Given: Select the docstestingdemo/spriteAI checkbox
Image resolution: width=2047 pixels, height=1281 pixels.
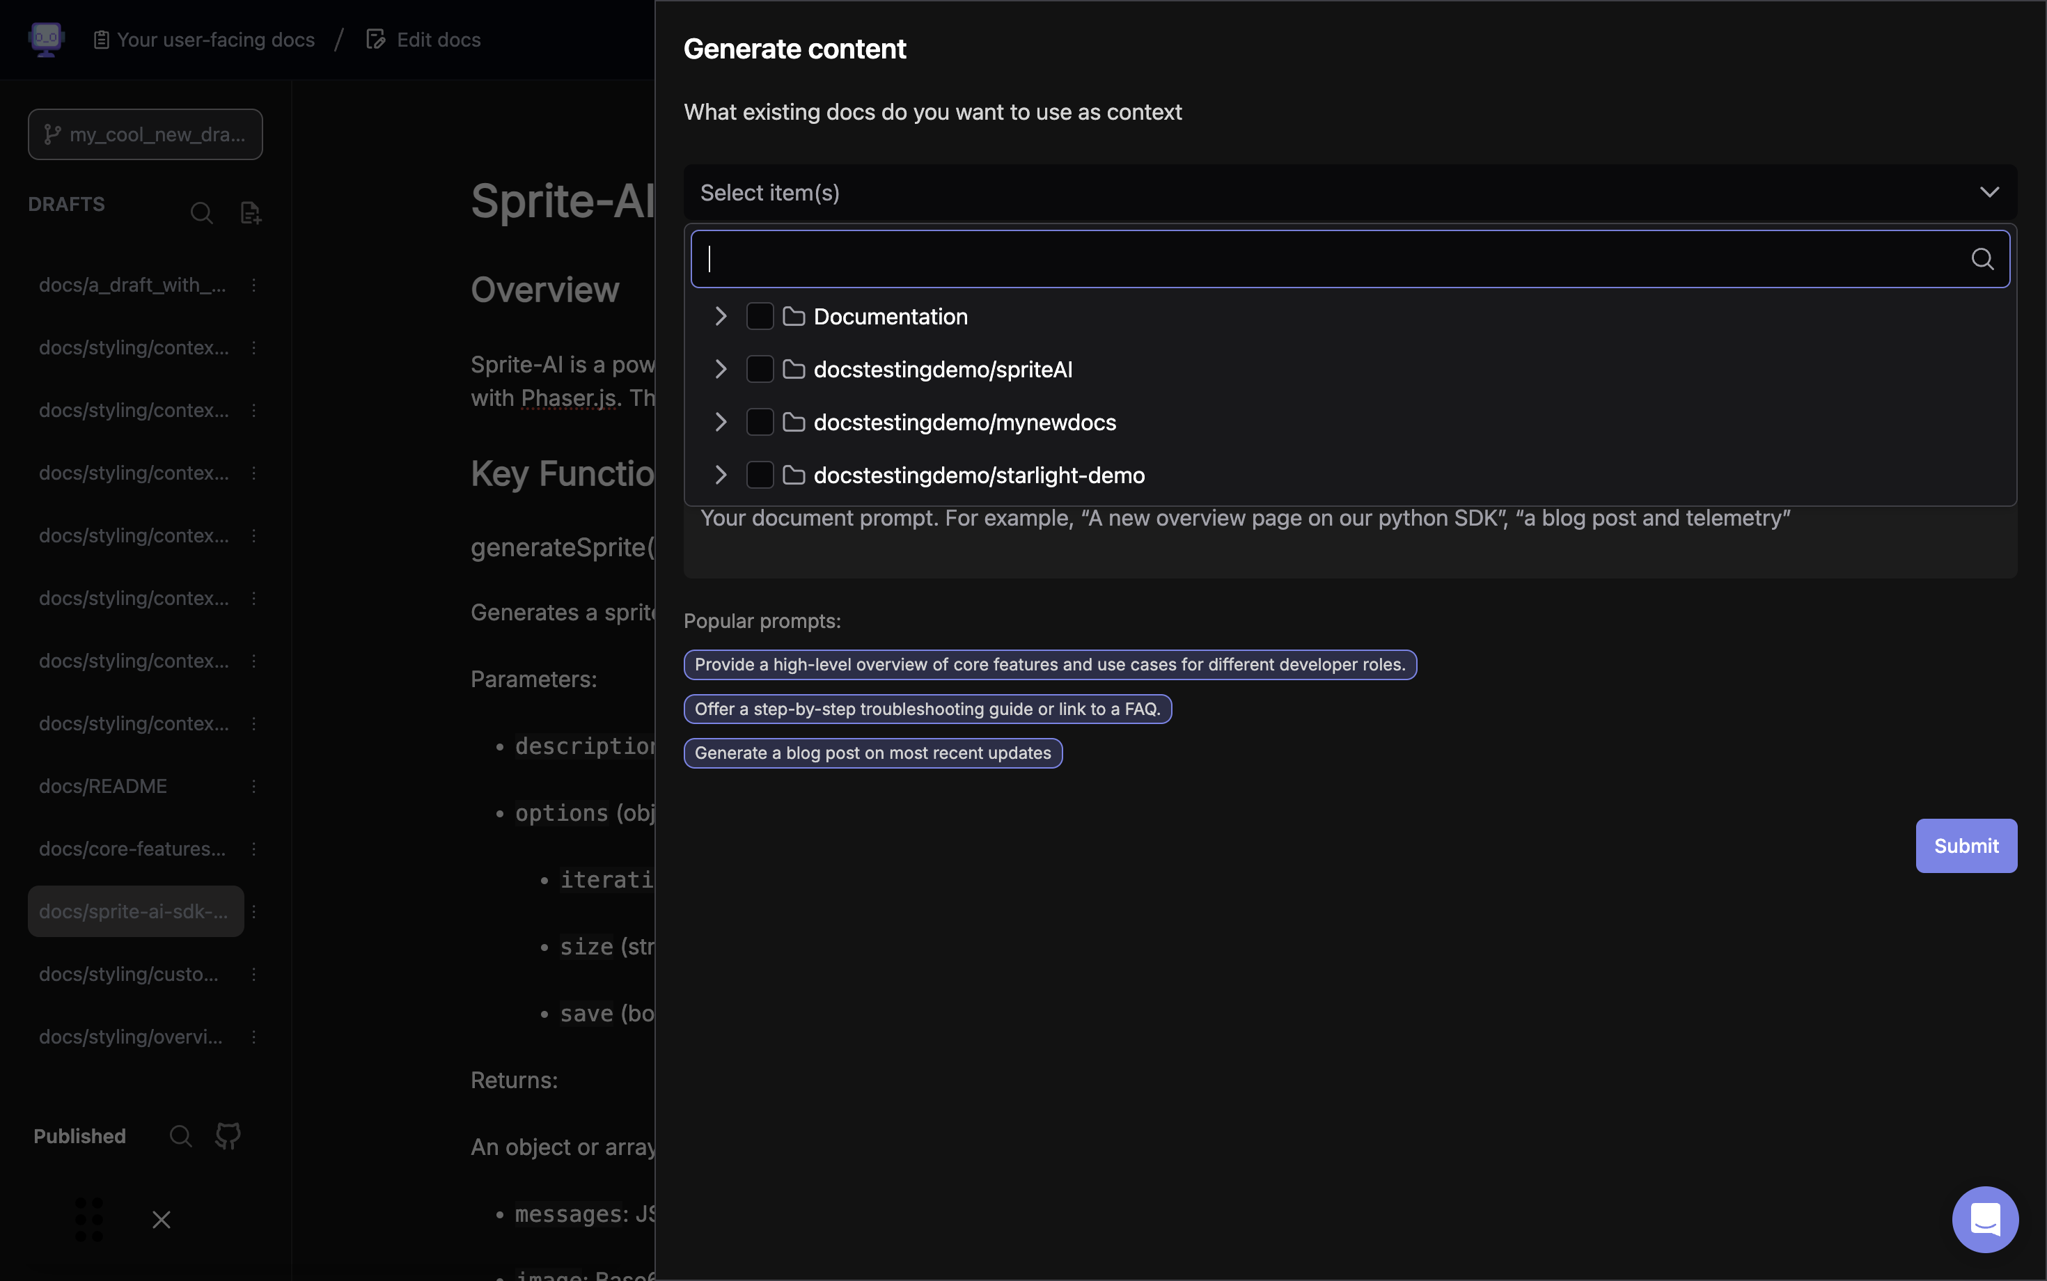Looking at the screenshot, I should [759, 368].
